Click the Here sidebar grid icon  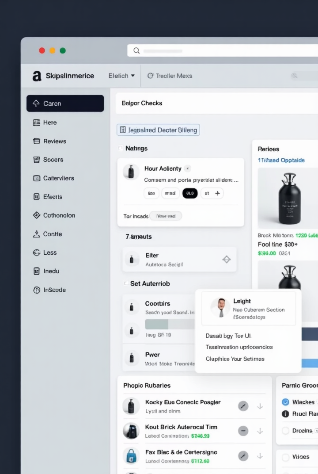[37, 122]
